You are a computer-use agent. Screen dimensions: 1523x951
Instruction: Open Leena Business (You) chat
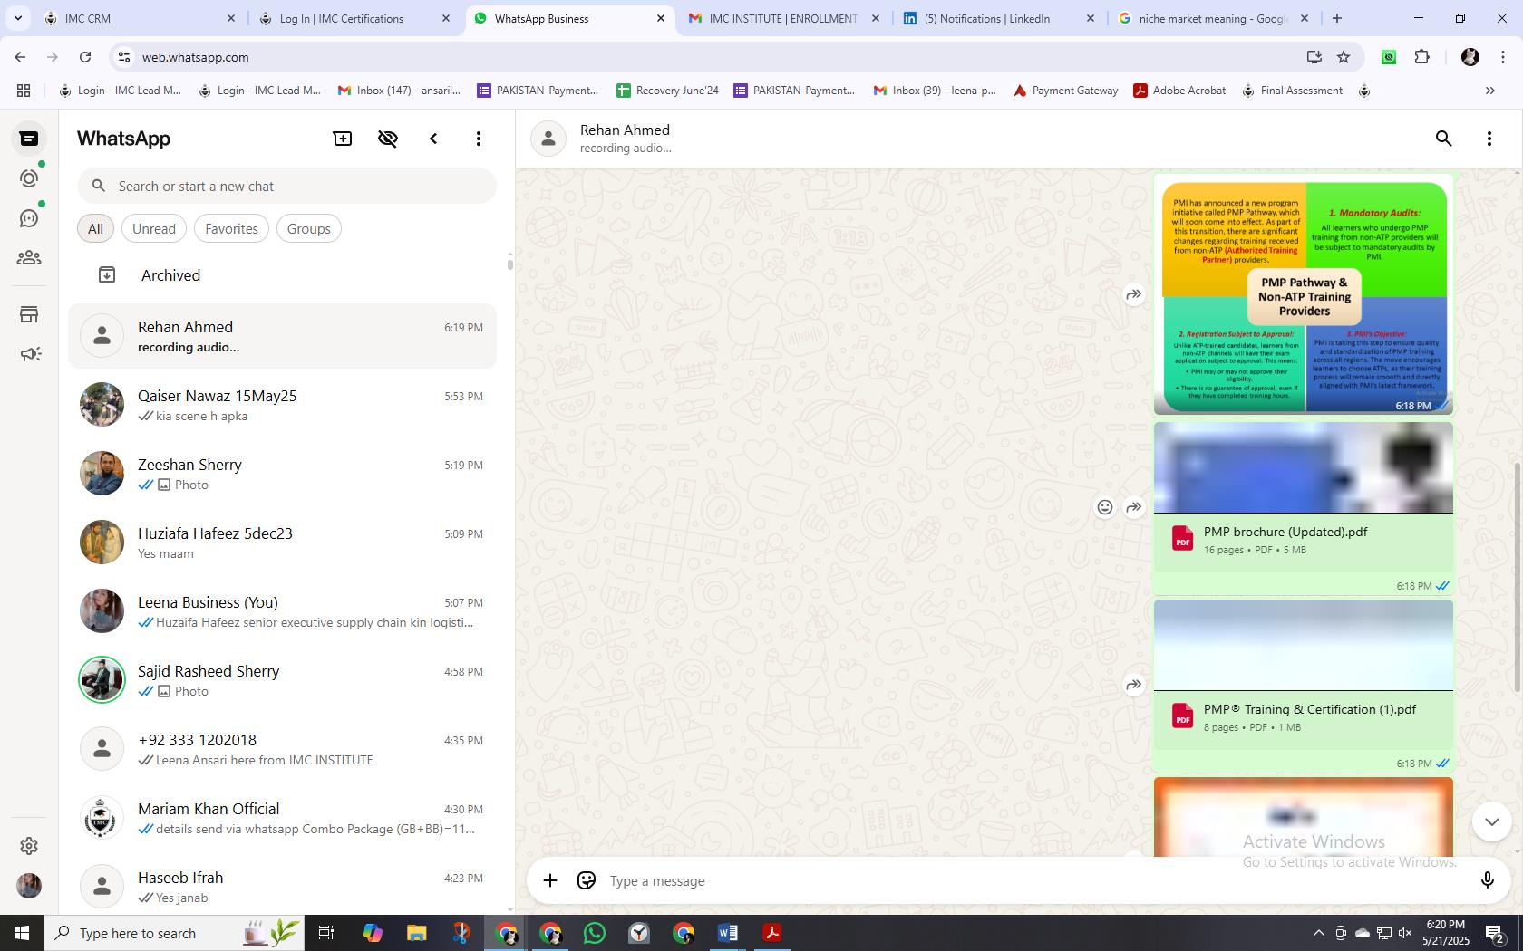point(283,611)
